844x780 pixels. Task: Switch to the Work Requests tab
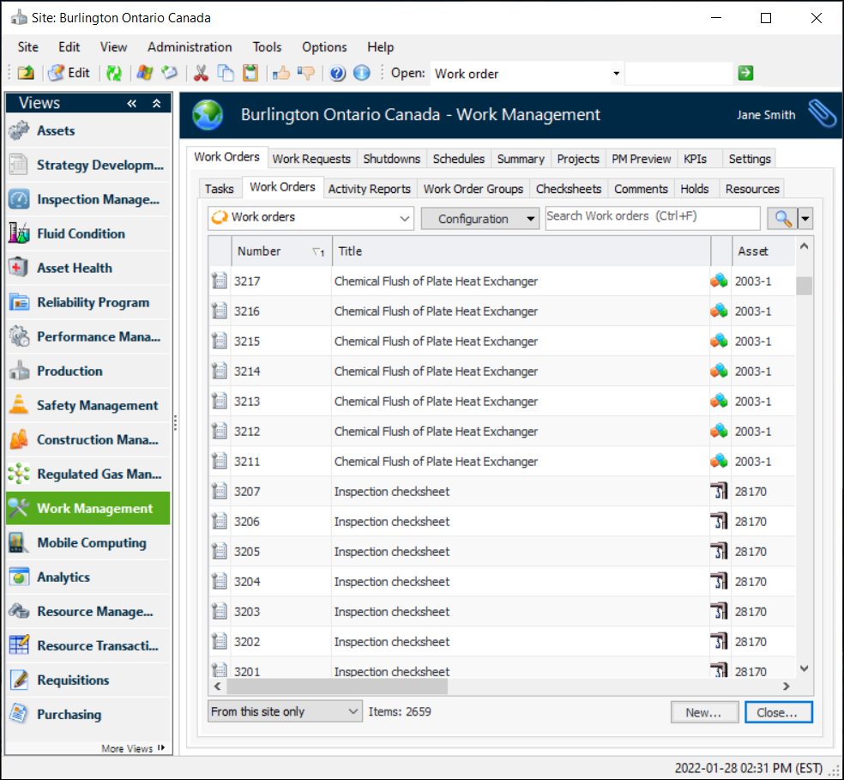tap(311, 159)
